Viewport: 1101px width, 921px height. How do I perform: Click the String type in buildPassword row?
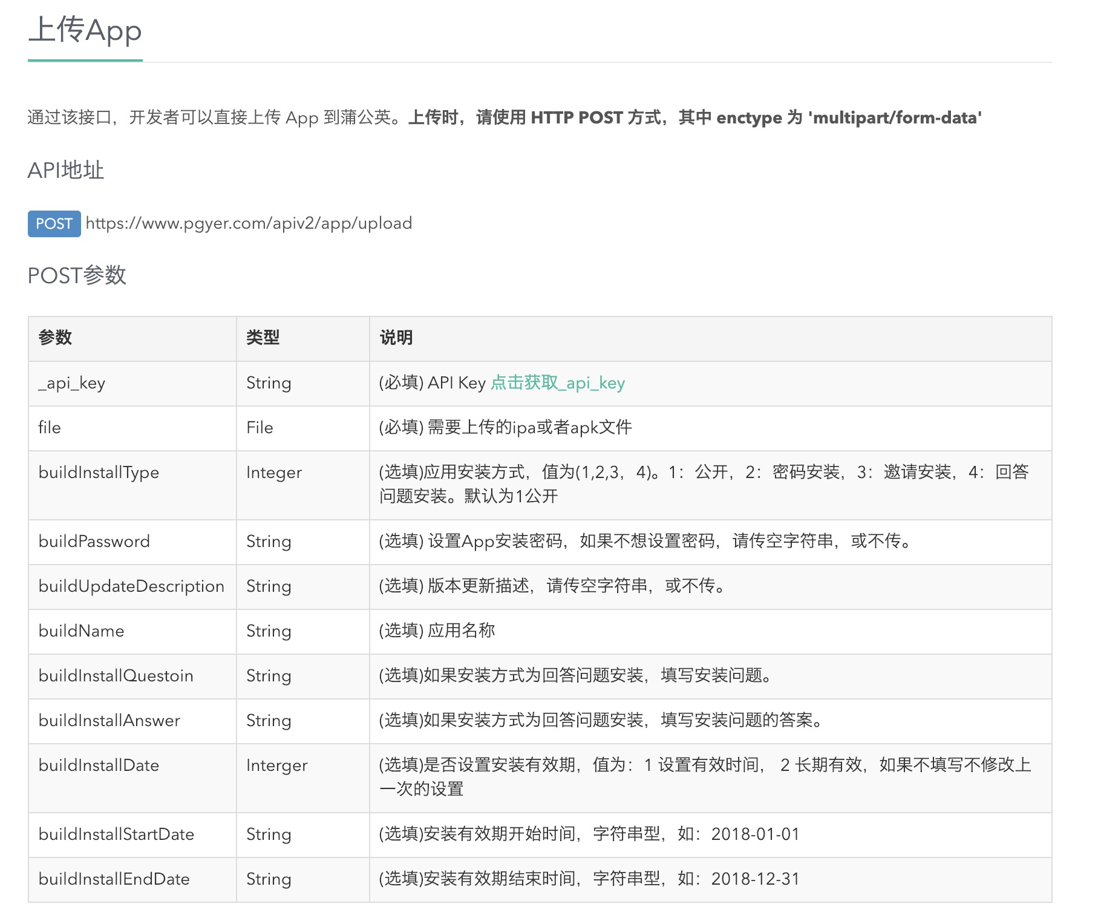point(303,542)
